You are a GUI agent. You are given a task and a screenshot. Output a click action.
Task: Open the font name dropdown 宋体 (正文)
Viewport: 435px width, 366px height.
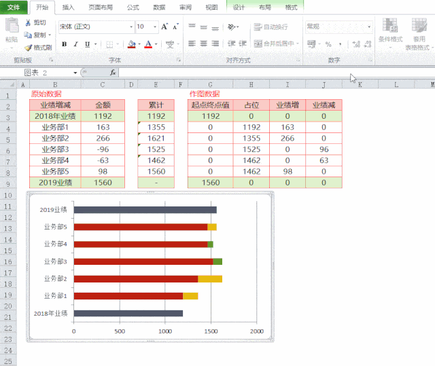[95, 27]
